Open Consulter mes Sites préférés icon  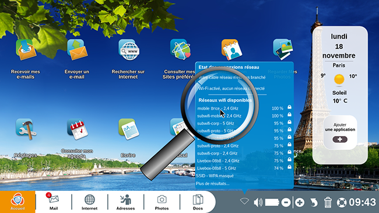pos(180,50)
